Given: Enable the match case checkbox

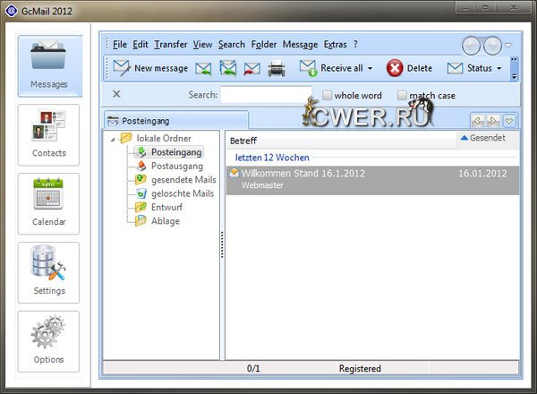Looking at the screenshot, I should tap(403, 95).
